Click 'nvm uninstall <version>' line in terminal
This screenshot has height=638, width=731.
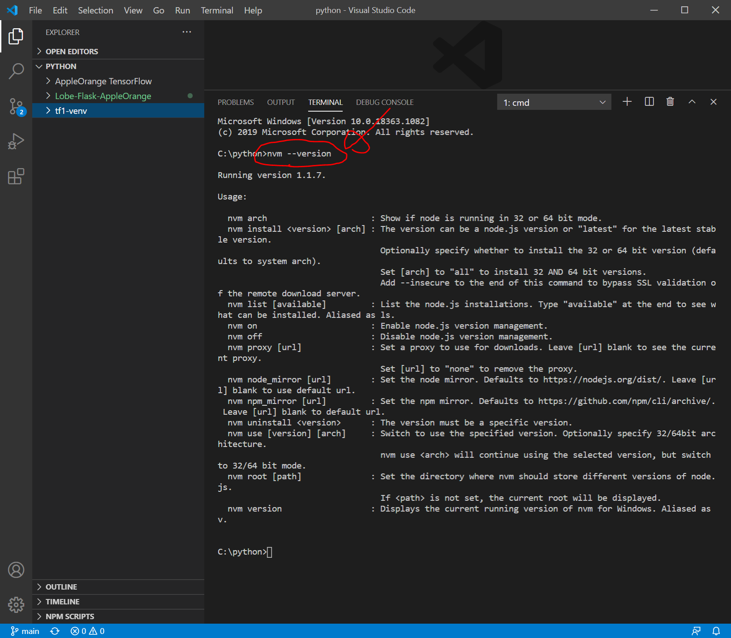(284, 423)
